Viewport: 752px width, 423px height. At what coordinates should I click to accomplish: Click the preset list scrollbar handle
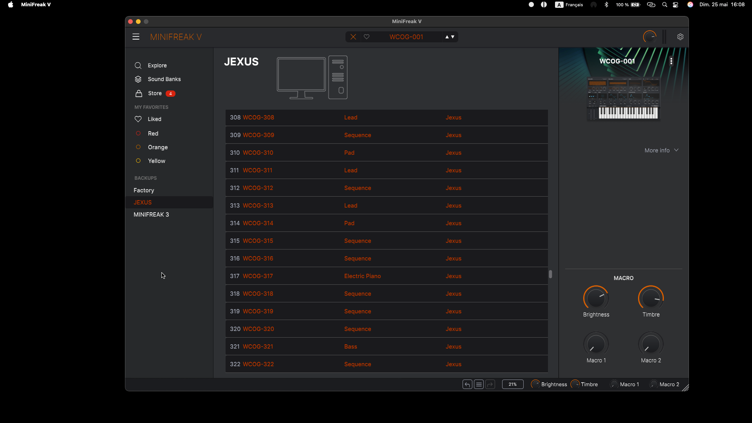(550, 274)
